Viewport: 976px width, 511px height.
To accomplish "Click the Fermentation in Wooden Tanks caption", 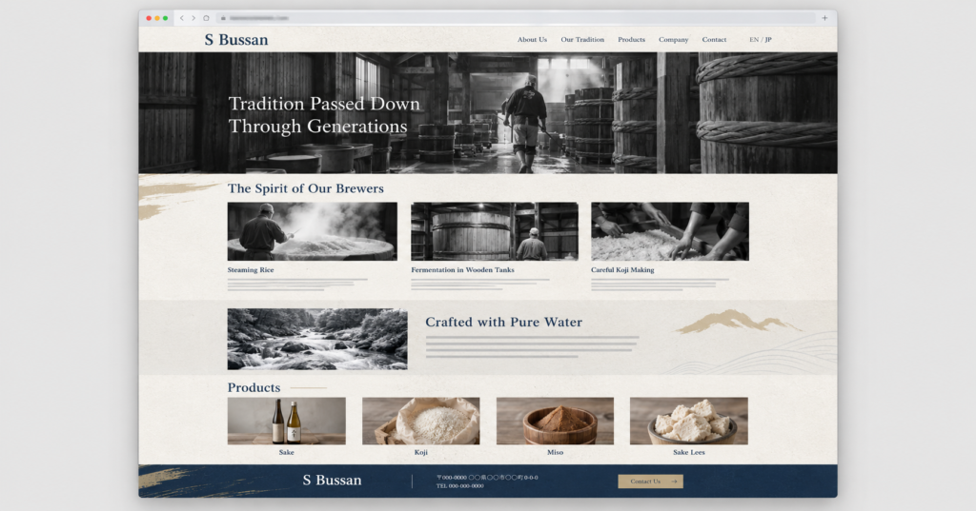I will [462, 270].
